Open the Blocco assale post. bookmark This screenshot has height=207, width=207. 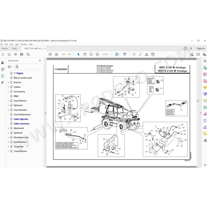pyautogui.click(x=23, y=78)
